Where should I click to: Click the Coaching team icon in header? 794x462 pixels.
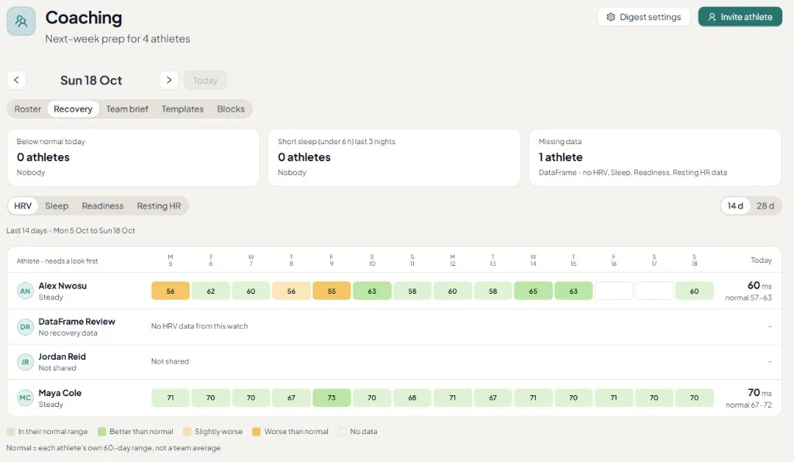coord(21,21)
